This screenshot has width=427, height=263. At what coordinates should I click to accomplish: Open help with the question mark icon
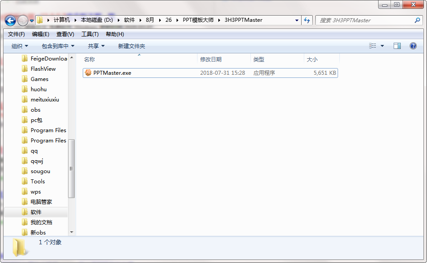coord(413,46)
